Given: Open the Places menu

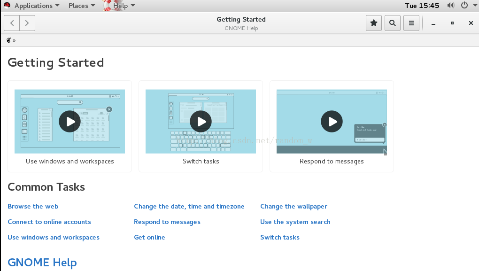Looking at the screenshot, I should (82, 6).
